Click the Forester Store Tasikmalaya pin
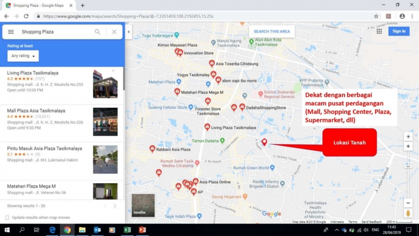419x236 pixels. pos(208,101)
